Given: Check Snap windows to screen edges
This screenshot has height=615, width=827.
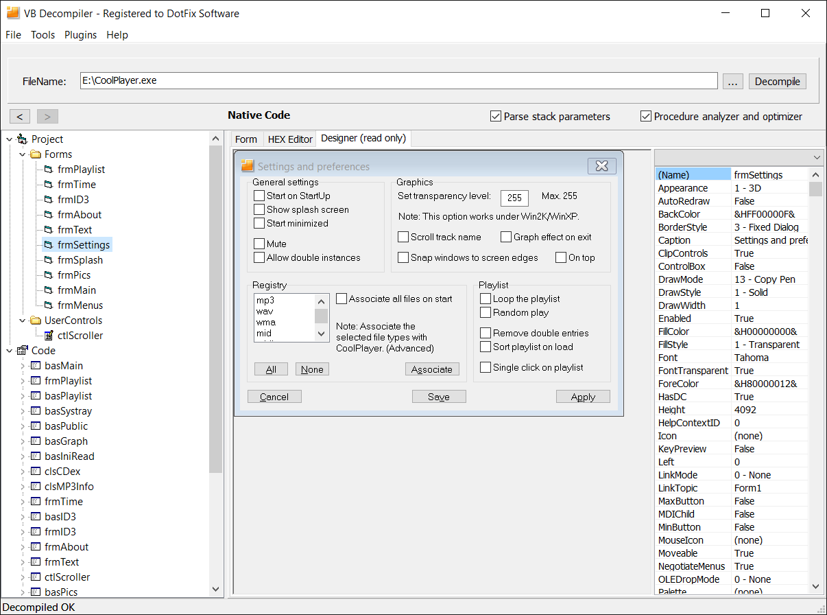Looking at the screenshot, I should coord(403,257).
